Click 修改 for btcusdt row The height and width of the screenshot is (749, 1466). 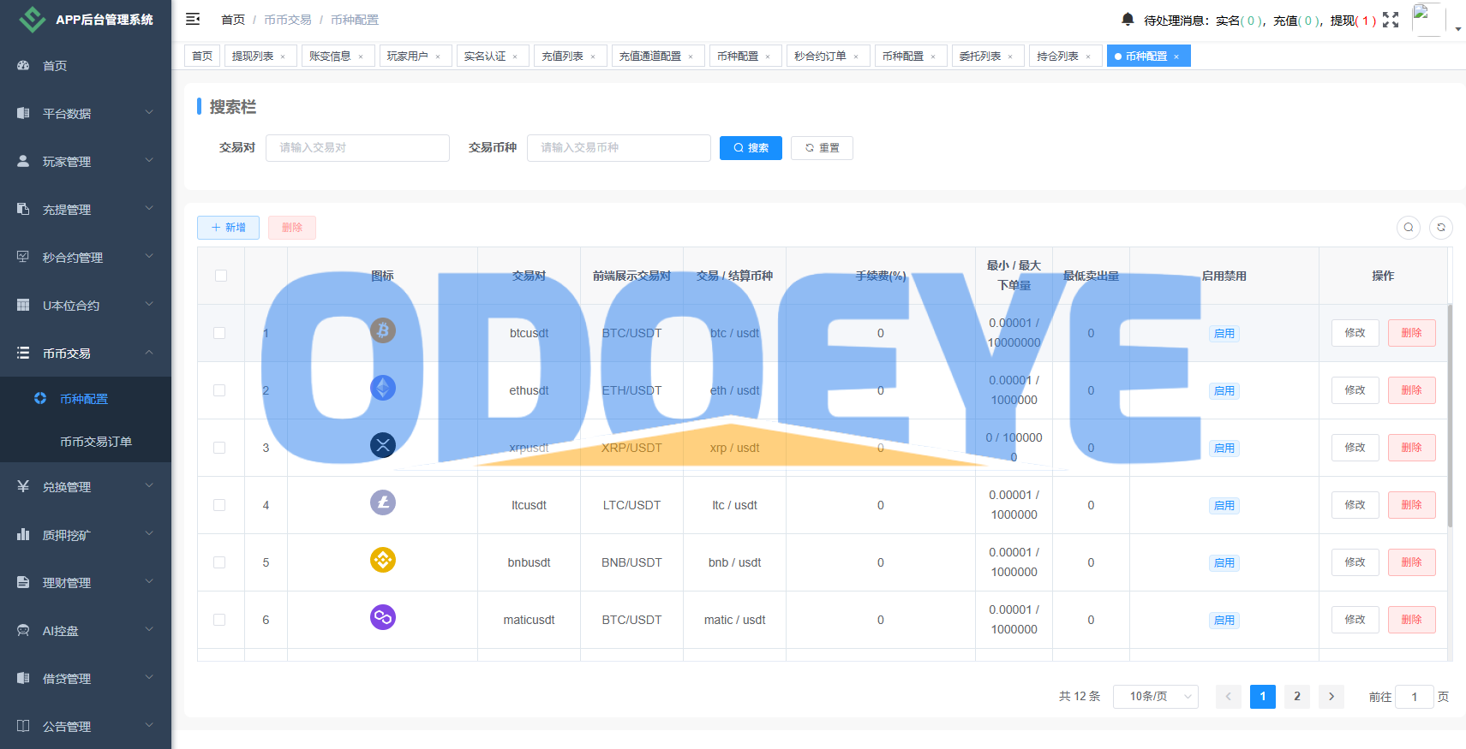[1355, 333]
